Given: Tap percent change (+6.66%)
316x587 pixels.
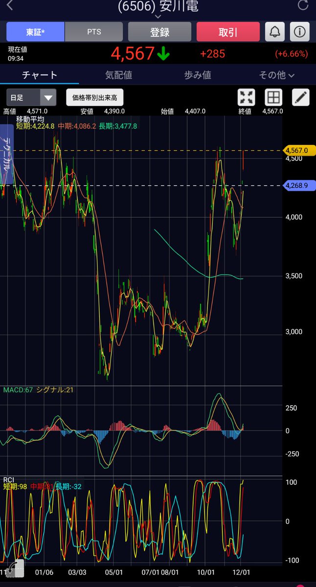Looking at the screenshot, I should (292, 54).
